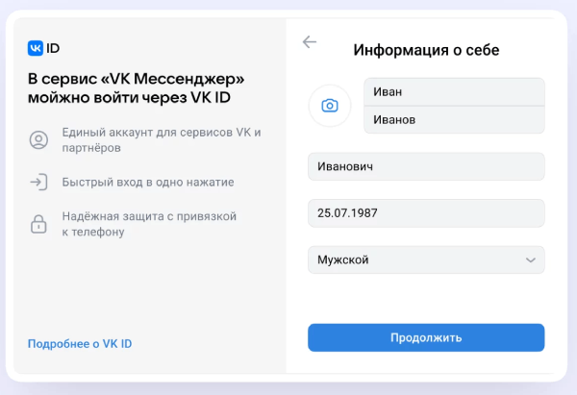Edit the birth date field 25.07.1987
The image size is (577, 395).
coord(426,212)
